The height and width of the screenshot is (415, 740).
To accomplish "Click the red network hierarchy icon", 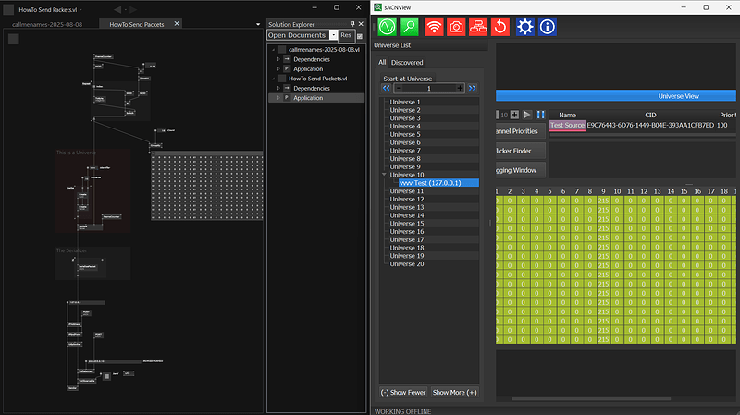I will (478, 27).
